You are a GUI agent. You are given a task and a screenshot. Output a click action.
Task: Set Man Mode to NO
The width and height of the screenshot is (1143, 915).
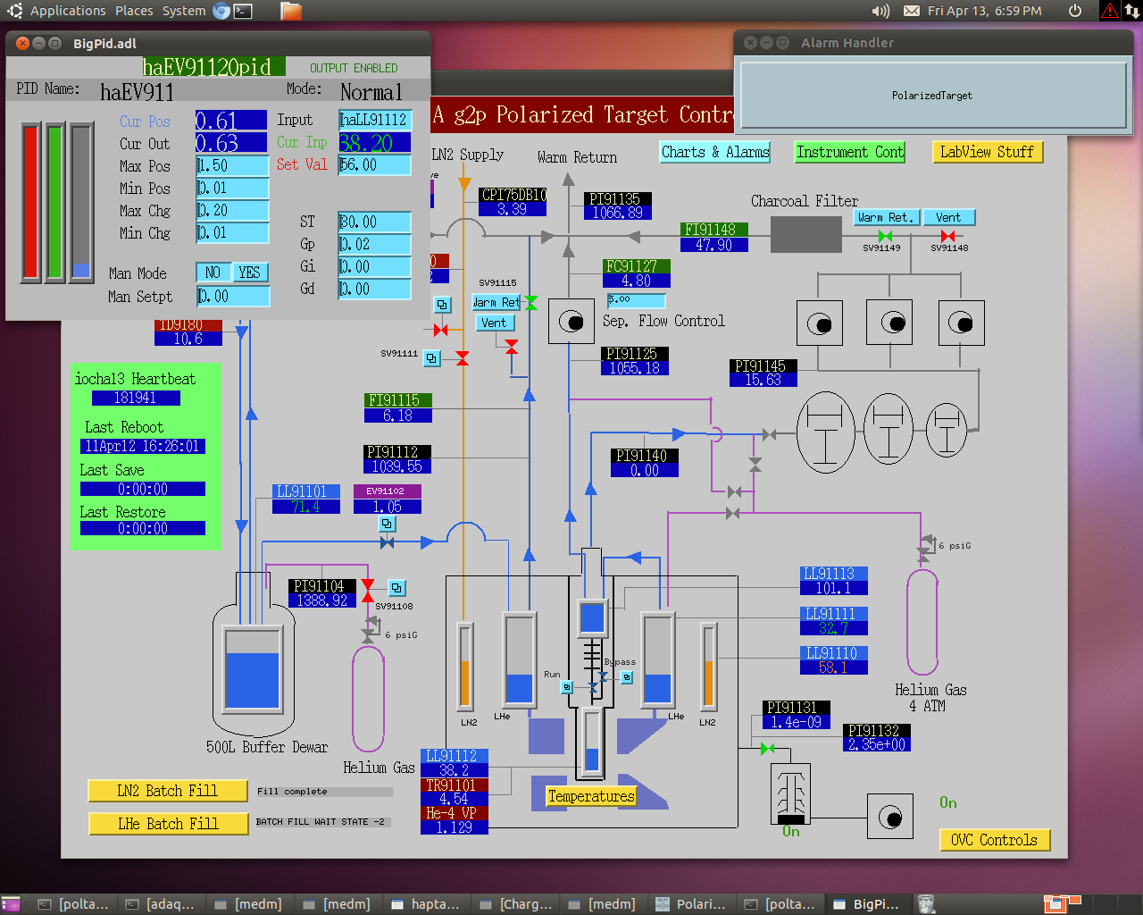click(x=213, y=273)
